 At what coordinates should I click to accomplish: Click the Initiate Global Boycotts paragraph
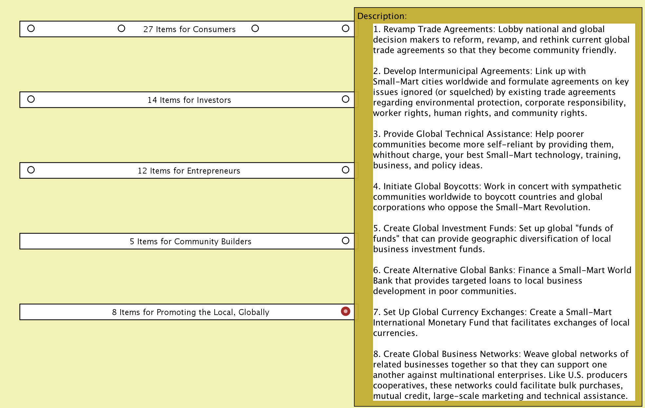pos(497,197)
